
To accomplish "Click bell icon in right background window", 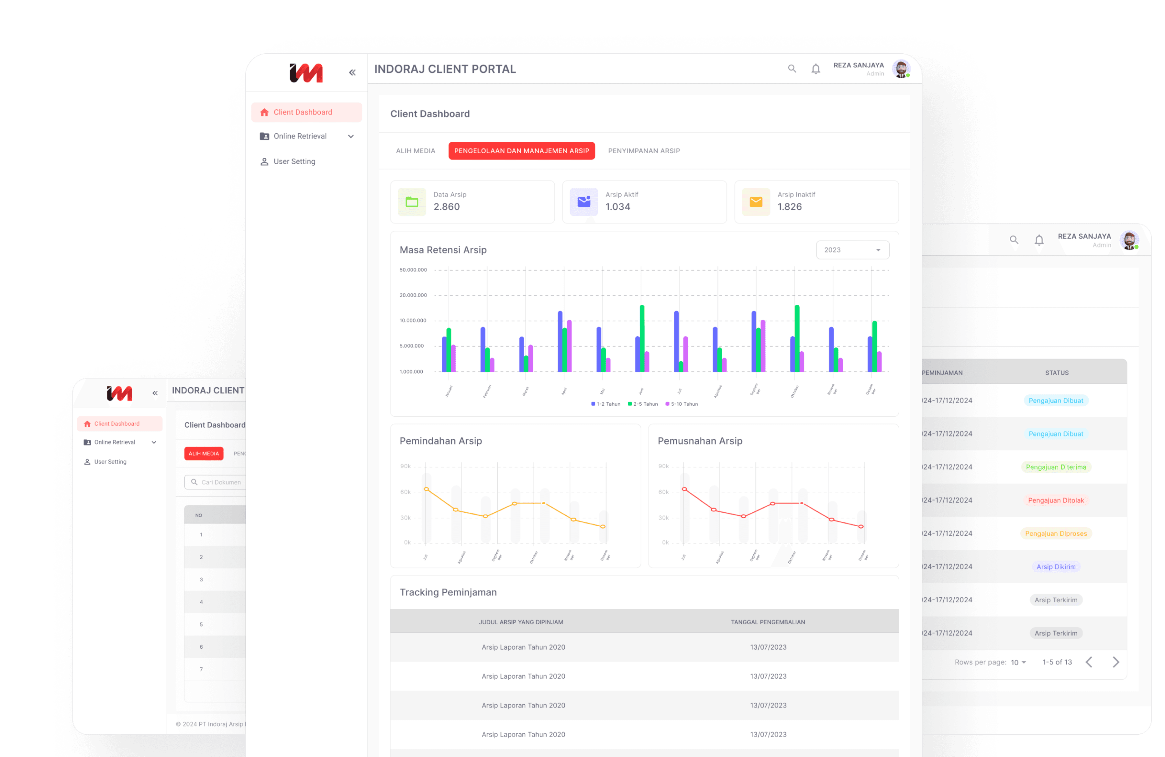I will pos(1039,240).
